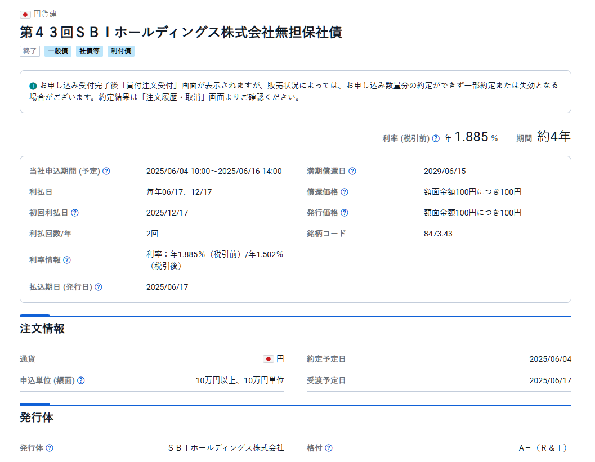This screenshot has height=462, width=595.
Task: Click the bond title 第43回SBIホールディングス株式会社無担保社債
Action: (181, 32)
